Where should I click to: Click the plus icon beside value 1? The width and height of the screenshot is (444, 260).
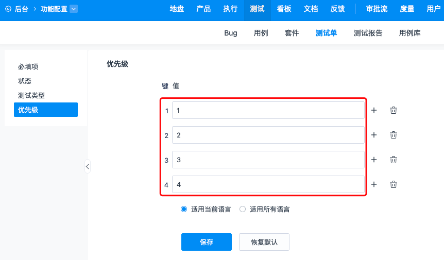[x=374, y=110]
